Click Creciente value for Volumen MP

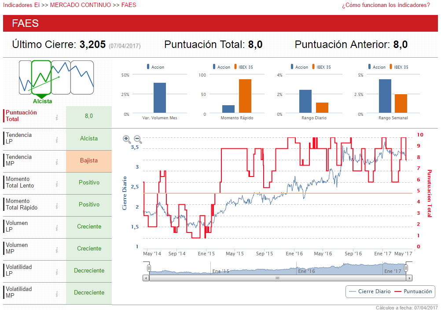pos(89,249)
